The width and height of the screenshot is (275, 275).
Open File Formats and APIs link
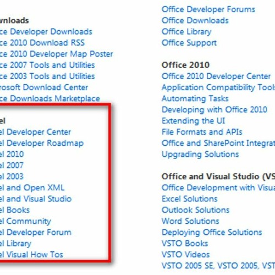[x=202, y=132]
